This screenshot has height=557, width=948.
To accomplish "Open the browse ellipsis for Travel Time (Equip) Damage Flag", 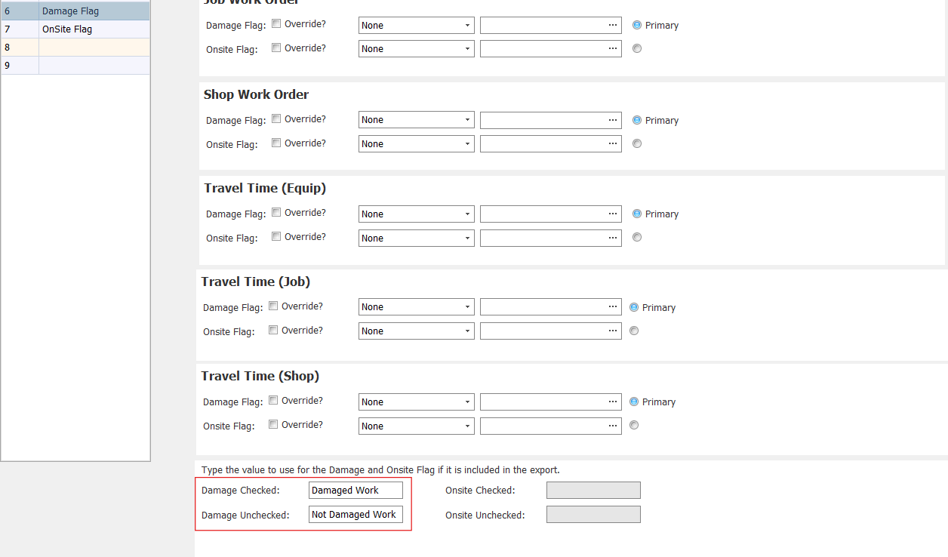I will tap(613, 214).
